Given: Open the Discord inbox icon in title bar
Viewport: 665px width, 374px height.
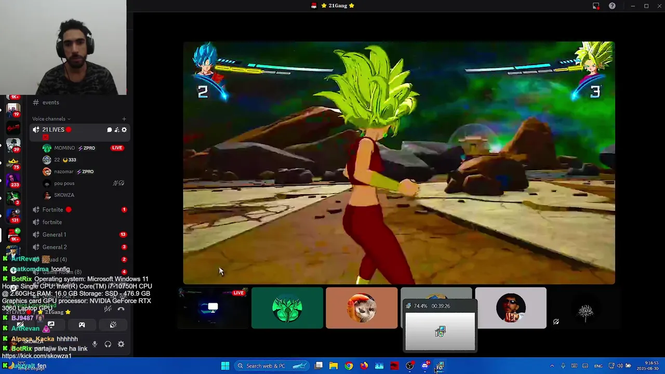Looking at the screenshot, I should click(596, 6).
